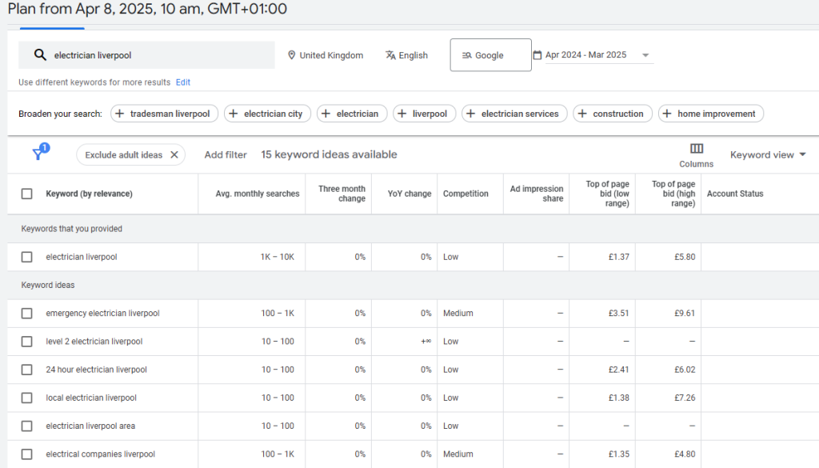Click the local electrician liverpool keyword

(x=91, y=398)
